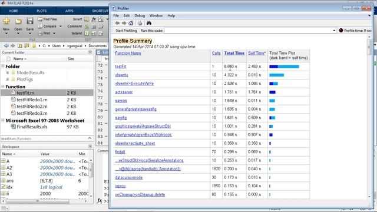
Task: Open the Profiler Help menu
Action: [x=171, y=16]
